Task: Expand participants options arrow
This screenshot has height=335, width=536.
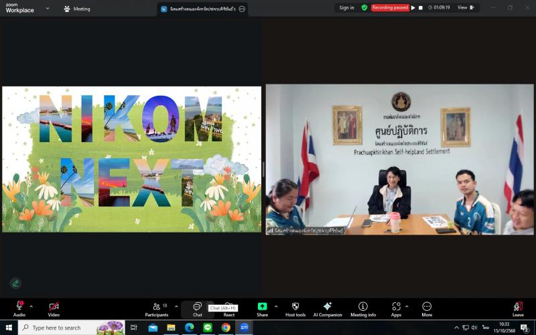Action: 176,306
